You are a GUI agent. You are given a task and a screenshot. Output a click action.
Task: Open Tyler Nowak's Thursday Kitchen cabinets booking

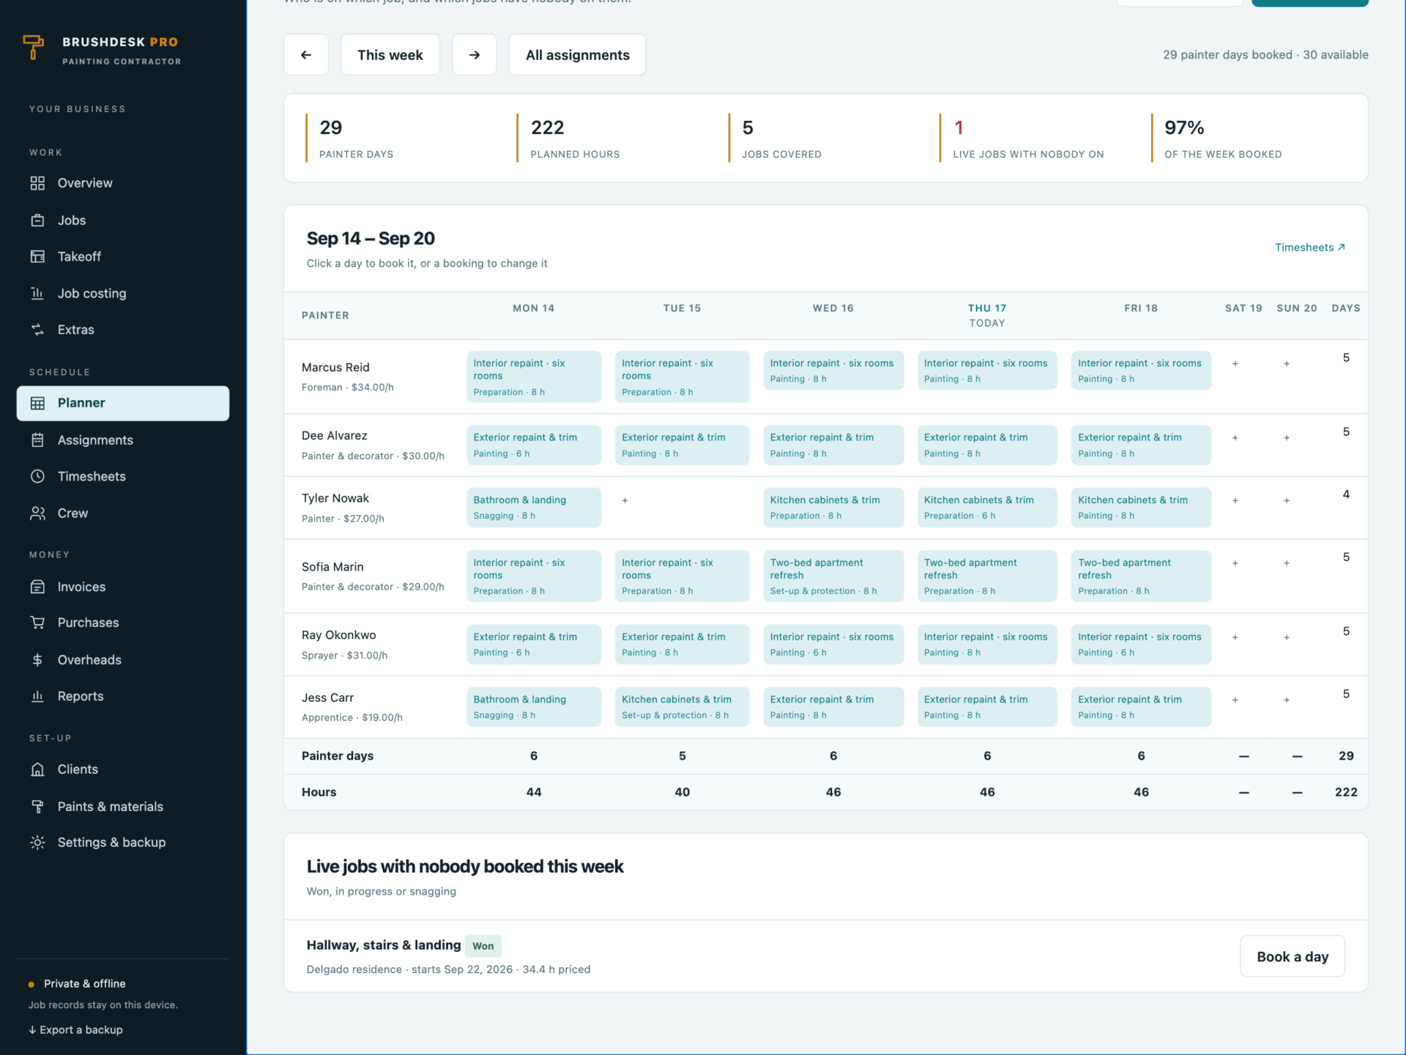(x=987, y=507)
